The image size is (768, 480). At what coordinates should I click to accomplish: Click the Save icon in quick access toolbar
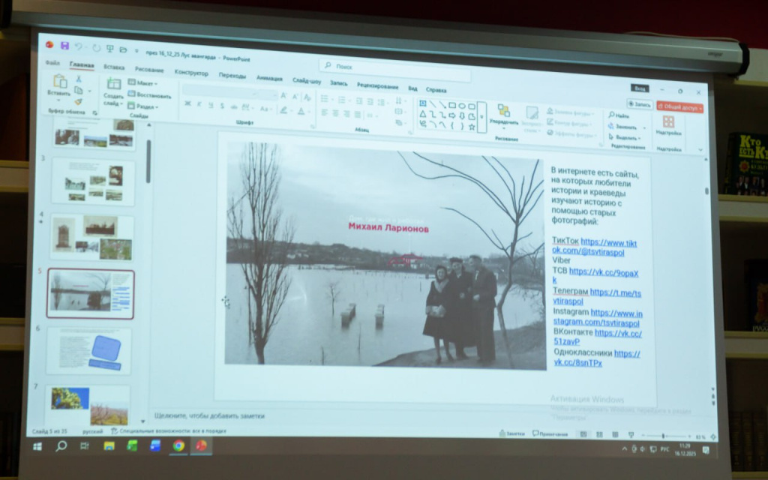64,46
